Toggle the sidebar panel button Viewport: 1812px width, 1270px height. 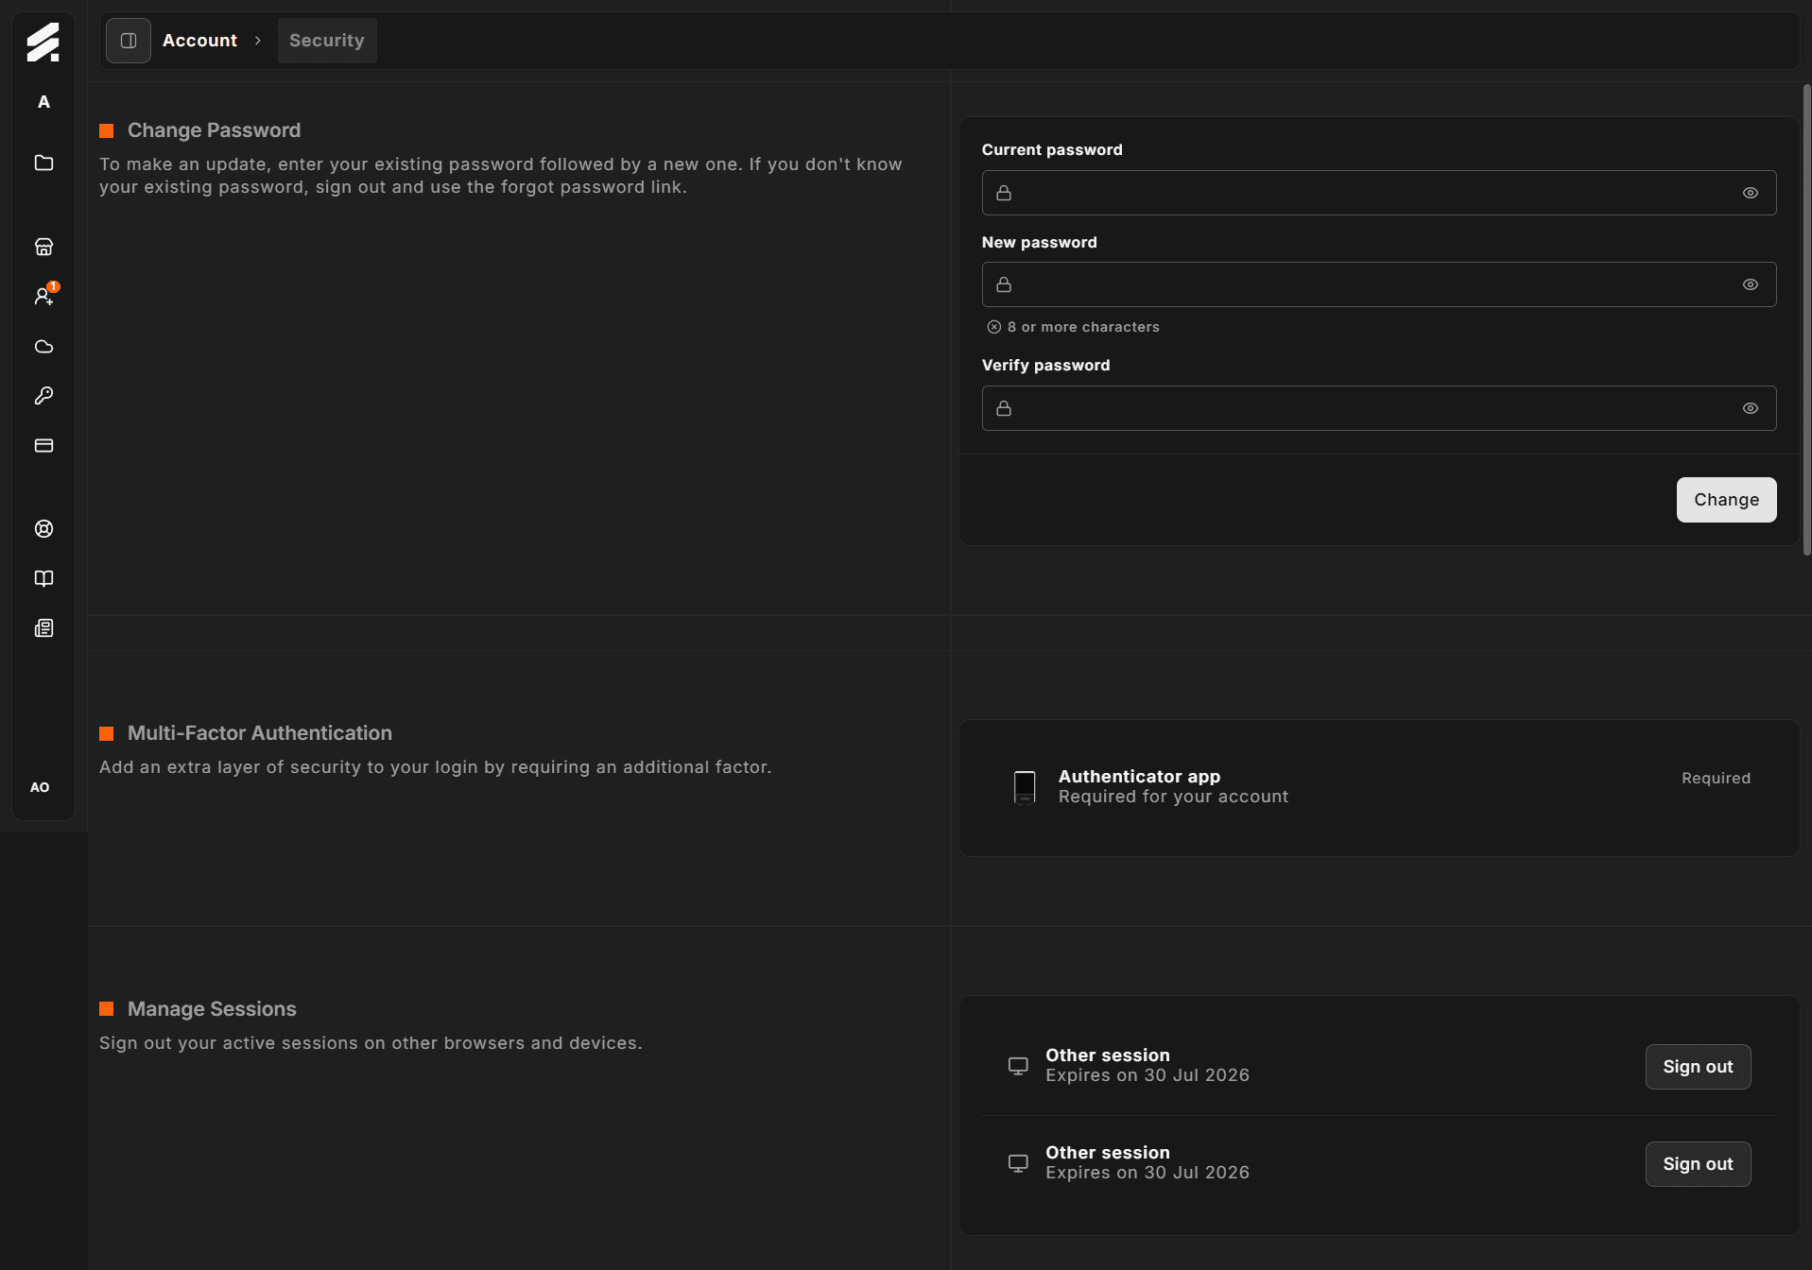point(129,41)
